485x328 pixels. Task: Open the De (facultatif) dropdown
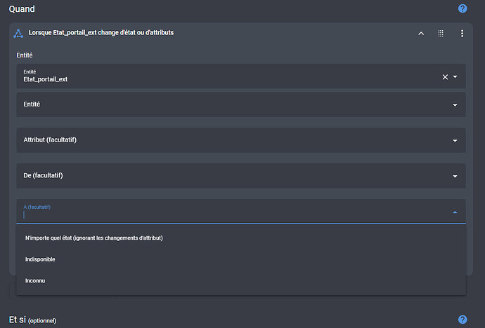241,176
